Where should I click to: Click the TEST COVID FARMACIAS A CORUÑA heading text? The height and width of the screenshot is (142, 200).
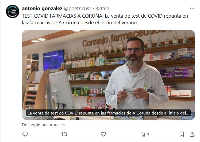pyautogui.click(x=62, y=16)
